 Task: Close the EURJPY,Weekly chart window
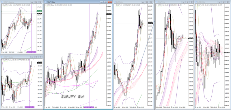tap(40, 57)
